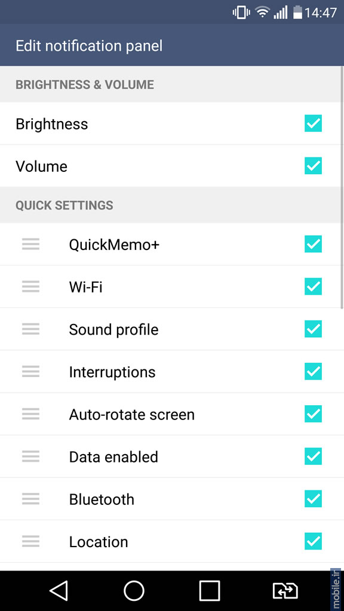Image resolution: width=344 pixels, height=611 pixels.
Task: Select the Bluetooth list item label
Action: pos(102,499)
